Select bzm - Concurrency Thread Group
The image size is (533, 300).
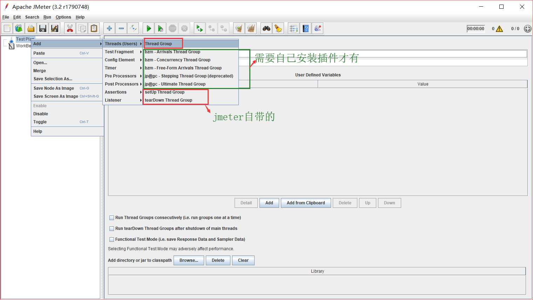point(191,60)
